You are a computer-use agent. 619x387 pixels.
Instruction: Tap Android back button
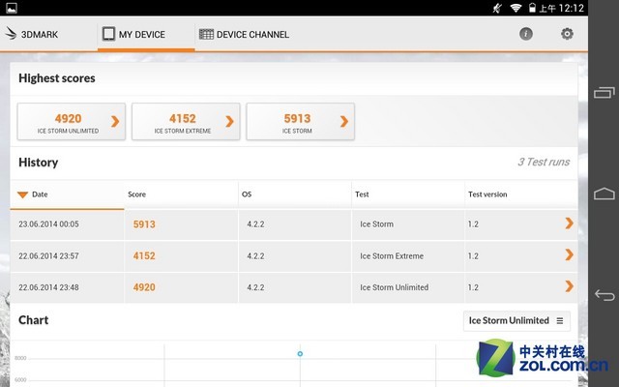tap(604, 295)
